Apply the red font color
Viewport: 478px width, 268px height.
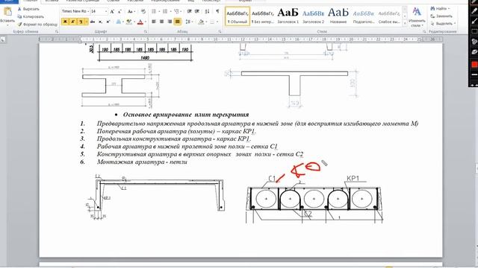pyautogui.click(x=140, y=22)
